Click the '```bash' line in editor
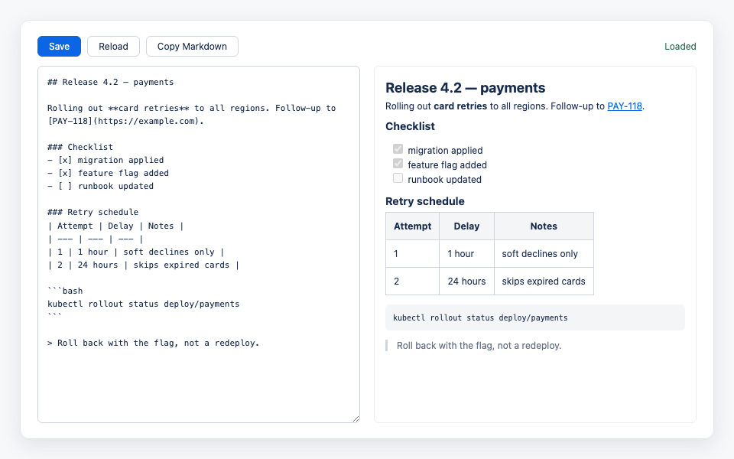734x459 pixels. pos(65,291)
